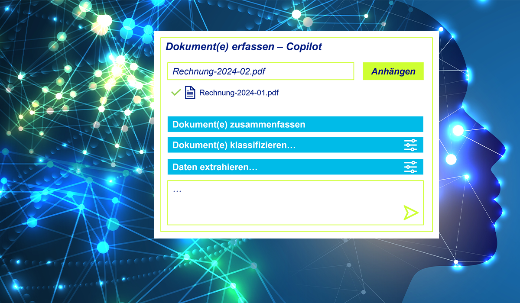
Task: Click the heading Dokument(e) erfassen – Copilot
Action: coord(244,47)
